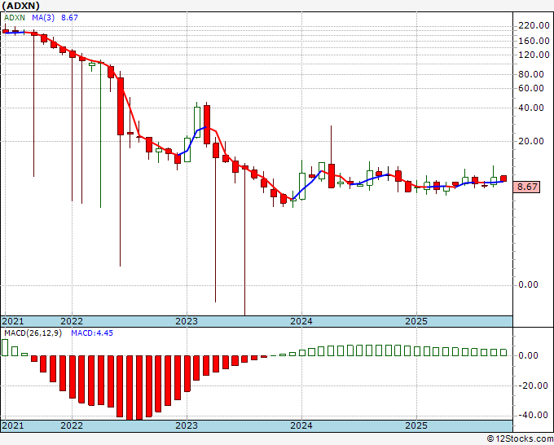Click the ADXN ticker title
Screen dimensions: 554x445
point(20,6)
